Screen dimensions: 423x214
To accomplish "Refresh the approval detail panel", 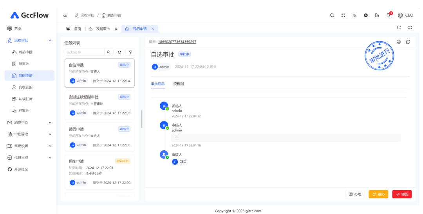I will tap(408, 42).
